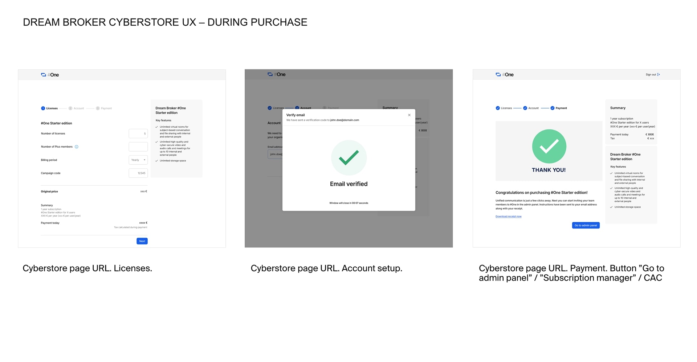This screenshot has height=362, width=697.
Task: Click Plus members info icon
Action: pos(76,147)
